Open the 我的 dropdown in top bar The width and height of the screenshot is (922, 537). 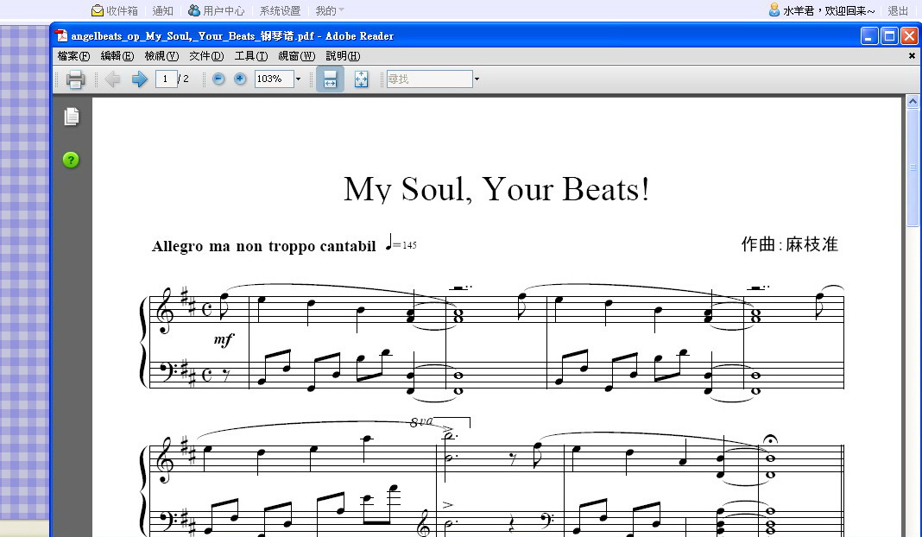(329, 10)
